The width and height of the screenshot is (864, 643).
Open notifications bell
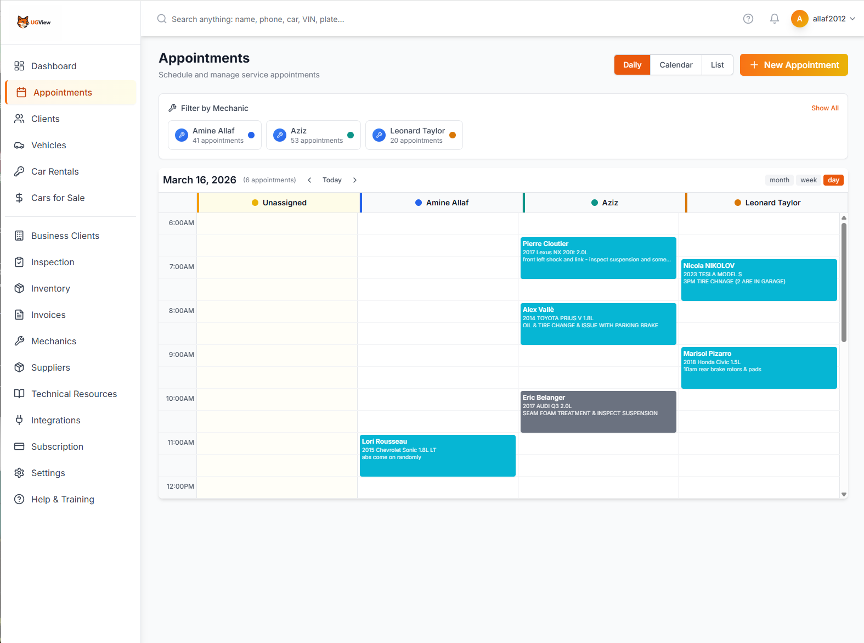(775, 19)
